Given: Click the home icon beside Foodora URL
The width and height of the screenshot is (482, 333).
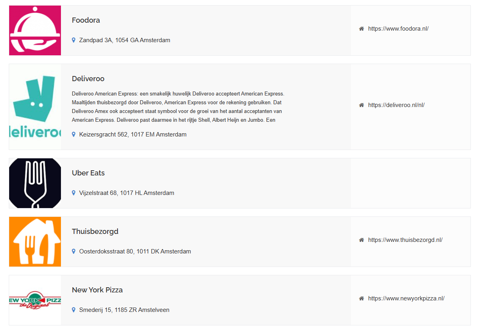Looking at the screenshot, I should 361,29.
